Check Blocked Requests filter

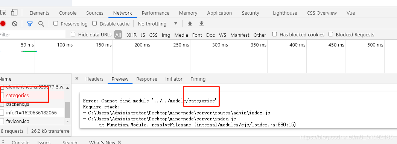[x=331, y=34]
